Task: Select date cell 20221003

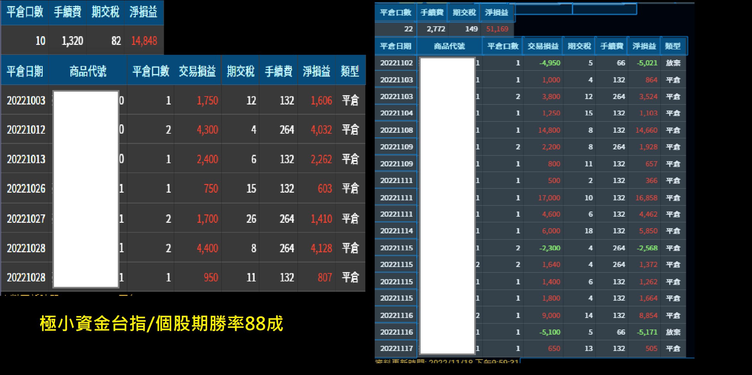Action: pos(26,100)
